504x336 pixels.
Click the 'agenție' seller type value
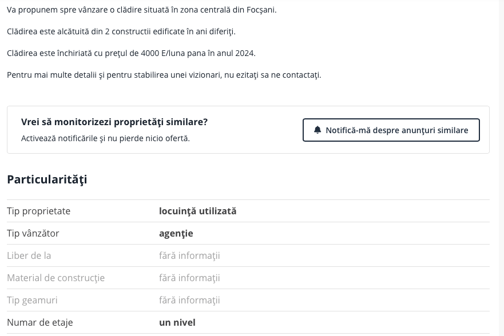[x=176, y=233]
